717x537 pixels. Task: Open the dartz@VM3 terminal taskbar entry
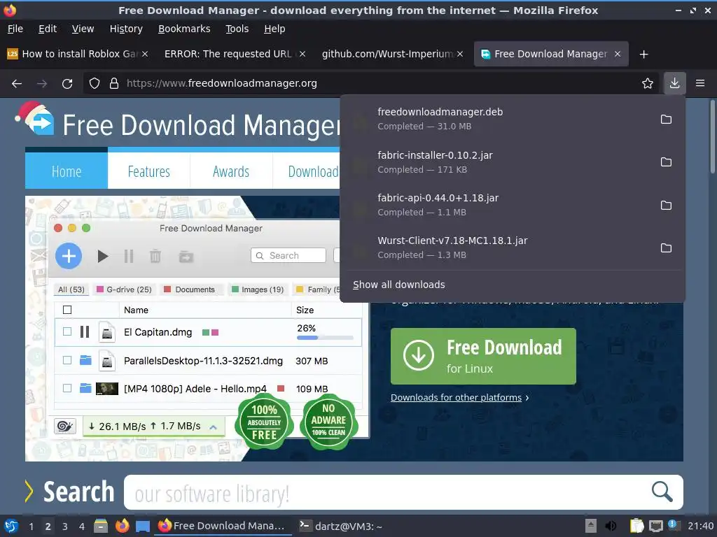[x=340, y=526]
